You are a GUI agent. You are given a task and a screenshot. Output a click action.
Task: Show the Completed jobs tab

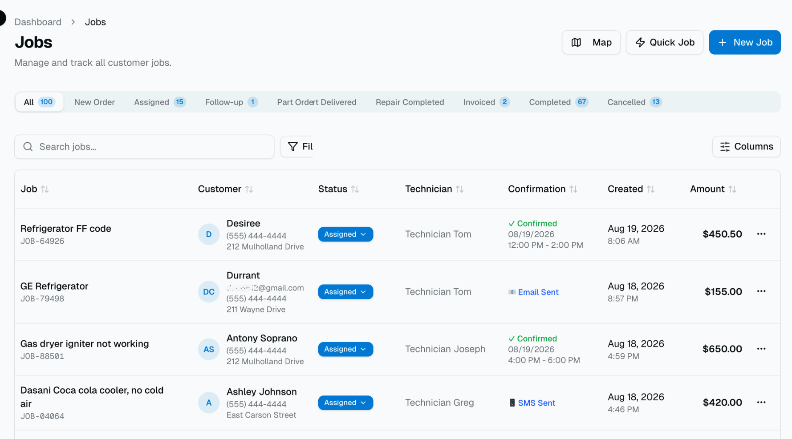(x=558, y=102)
